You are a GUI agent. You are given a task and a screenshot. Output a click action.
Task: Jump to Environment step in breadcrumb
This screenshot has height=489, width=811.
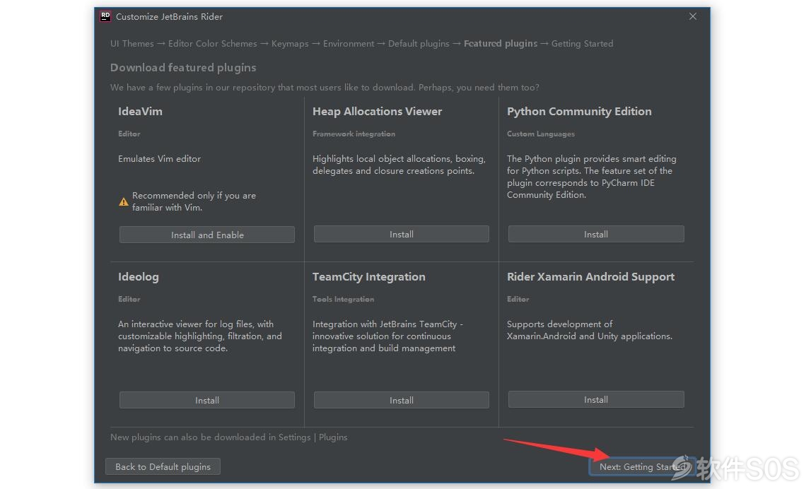tap(349, 43)
